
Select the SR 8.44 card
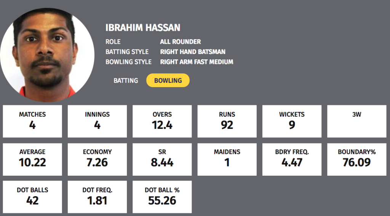[162, 159]
